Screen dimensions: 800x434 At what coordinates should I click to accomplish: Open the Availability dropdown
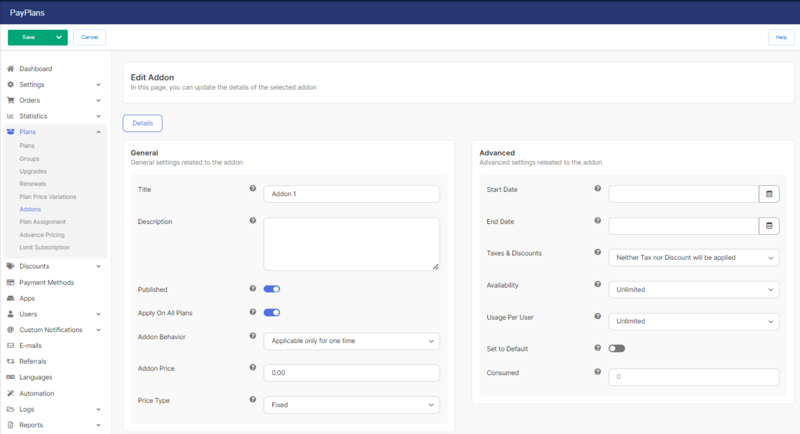pyautogui.click(x=694, y=290)
